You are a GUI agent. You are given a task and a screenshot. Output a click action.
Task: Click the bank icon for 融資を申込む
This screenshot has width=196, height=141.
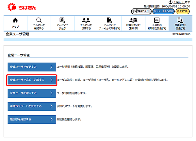point(133,20)
